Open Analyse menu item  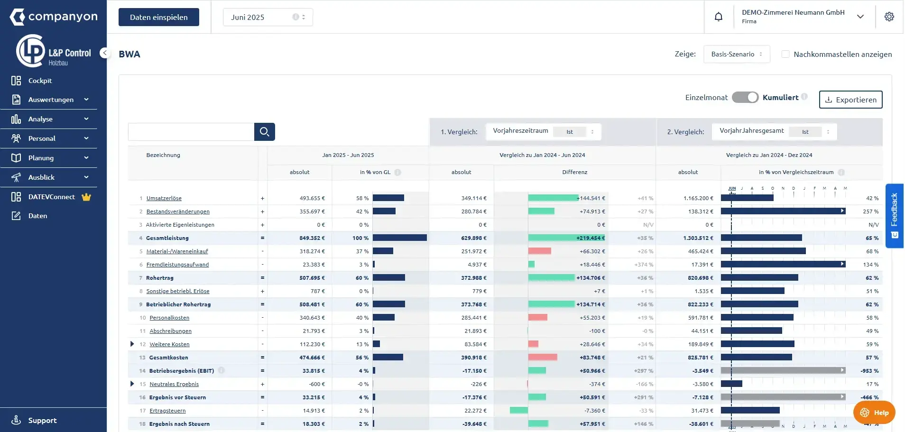pyautogui.click(x=40, y=119)
